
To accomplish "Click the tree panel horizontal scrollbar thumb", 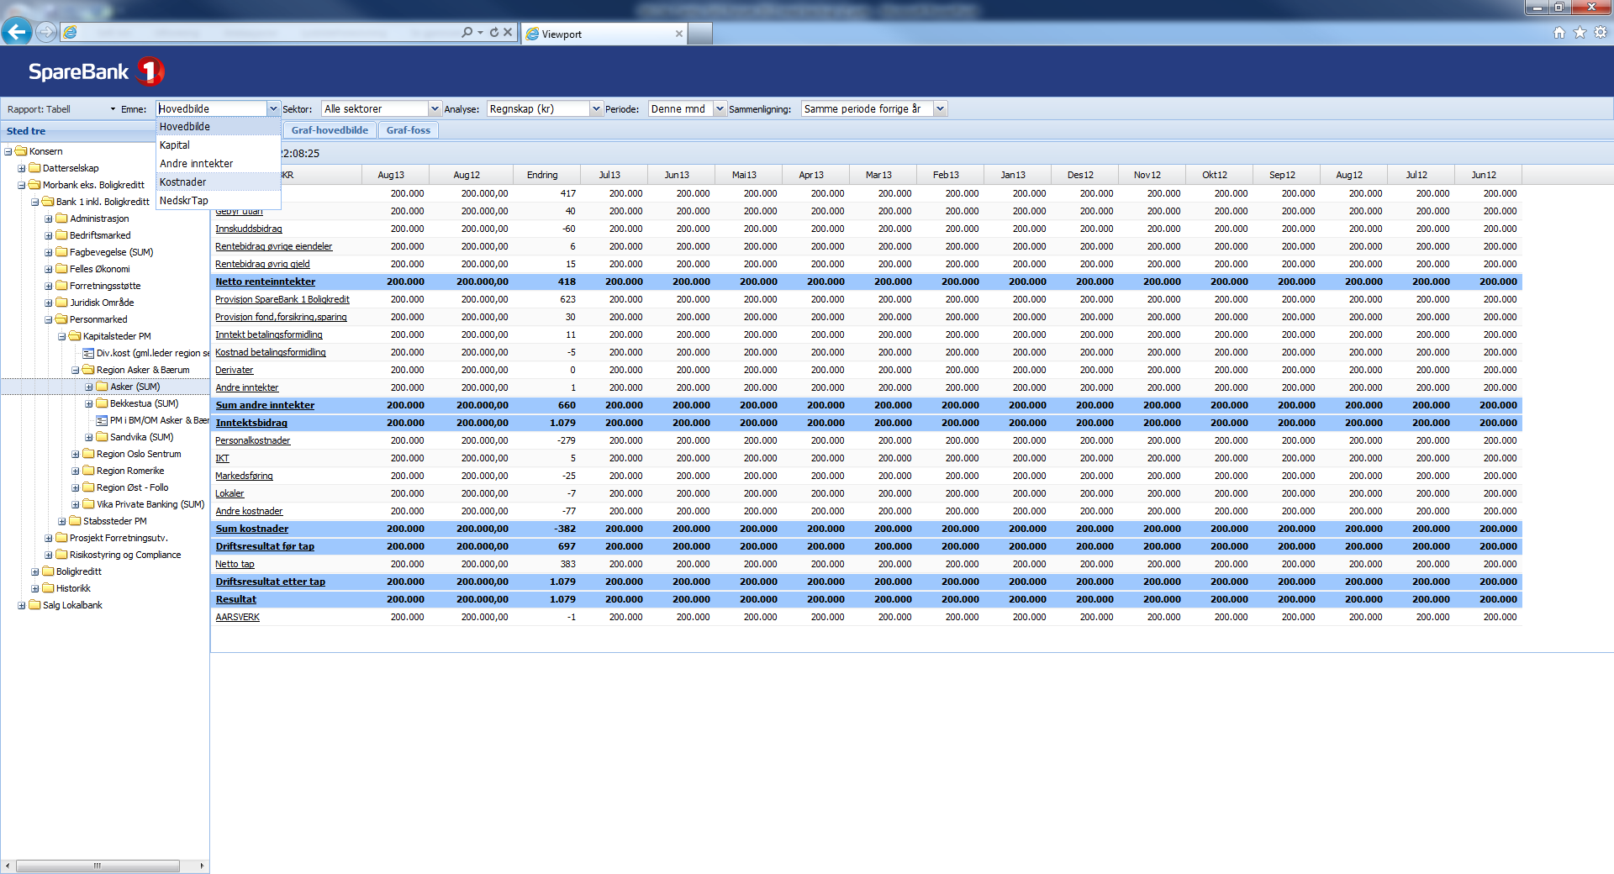I will coord(98,866).
